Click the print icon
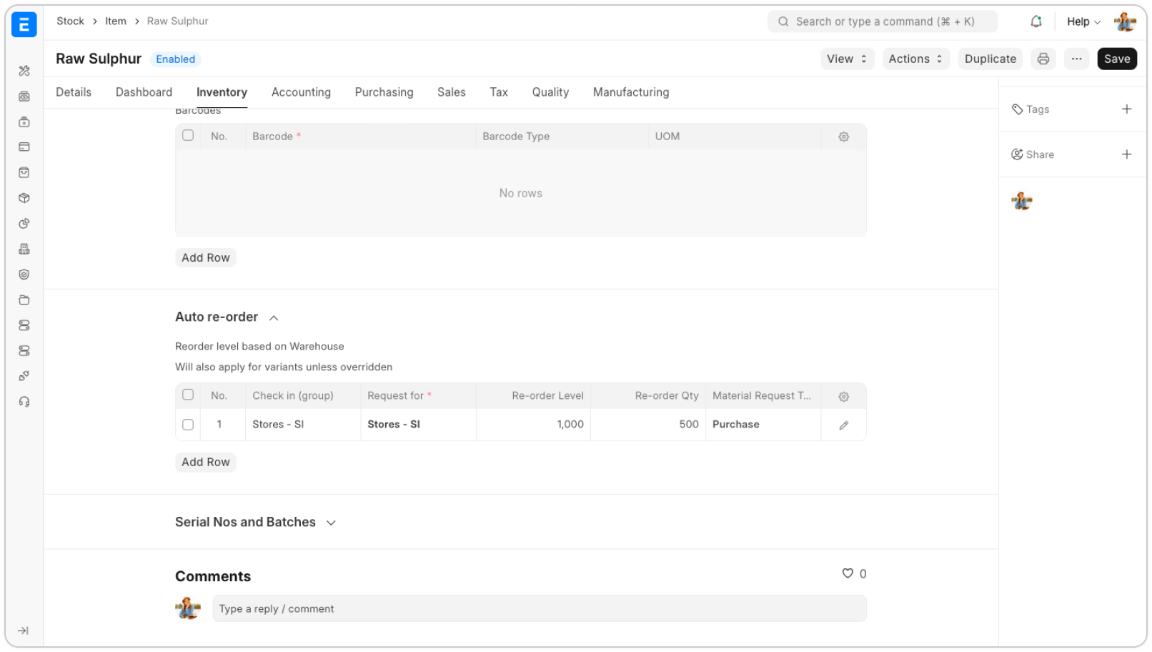1152x652 pixels. coord(1043,59)
